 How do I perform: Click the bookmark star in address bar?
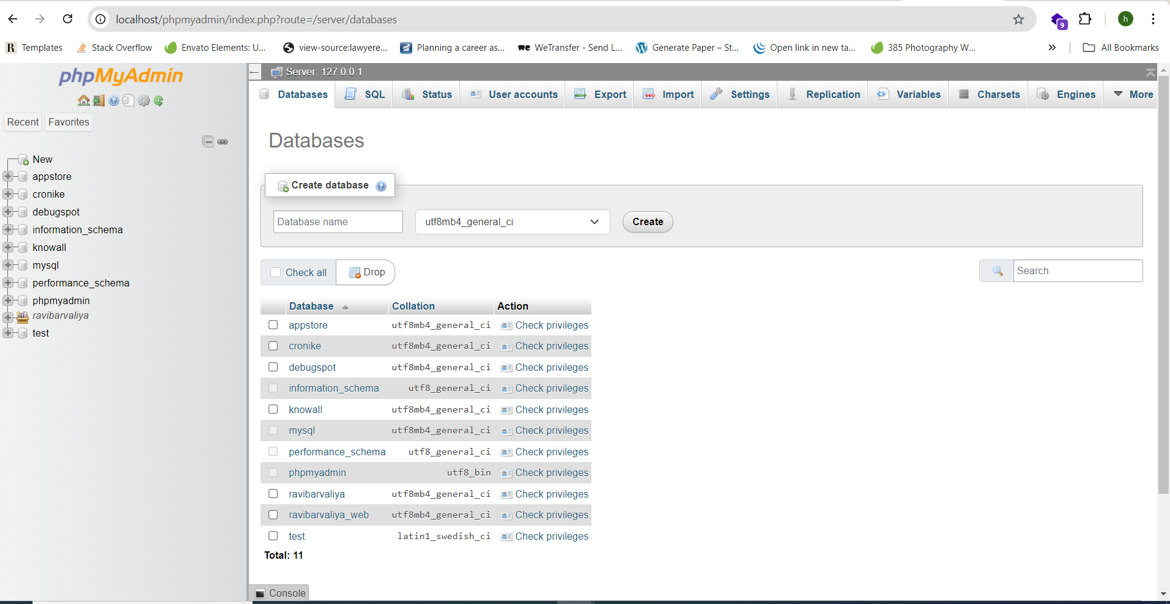click(1018, 19)
